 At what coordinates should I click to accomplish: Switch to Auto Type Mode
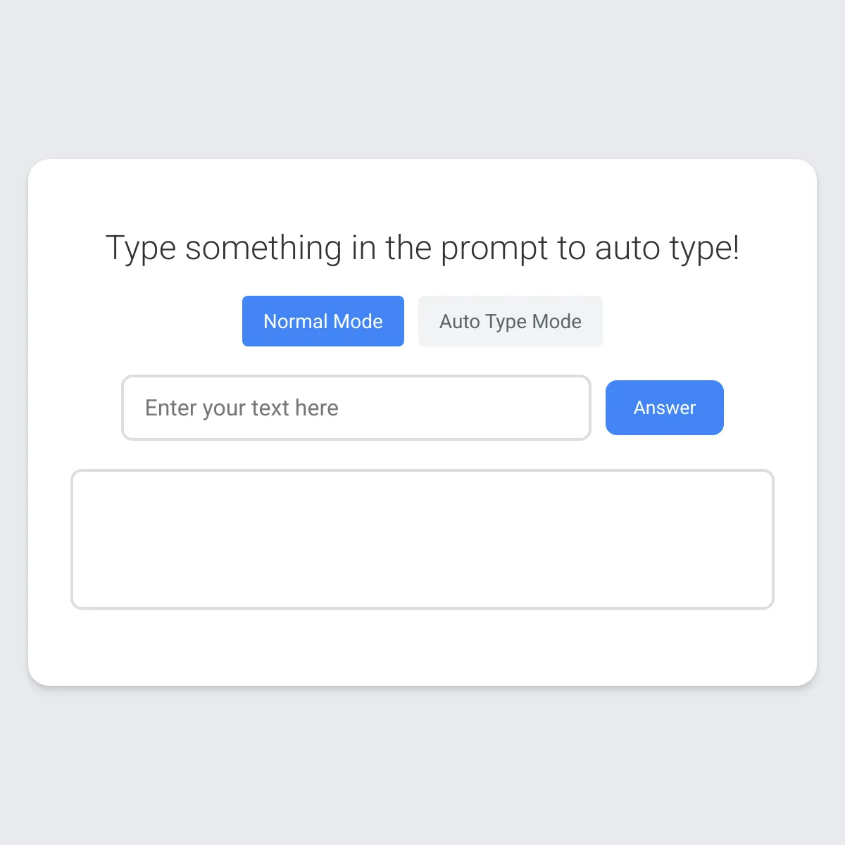pyautogui.click(x=511, y=321)
